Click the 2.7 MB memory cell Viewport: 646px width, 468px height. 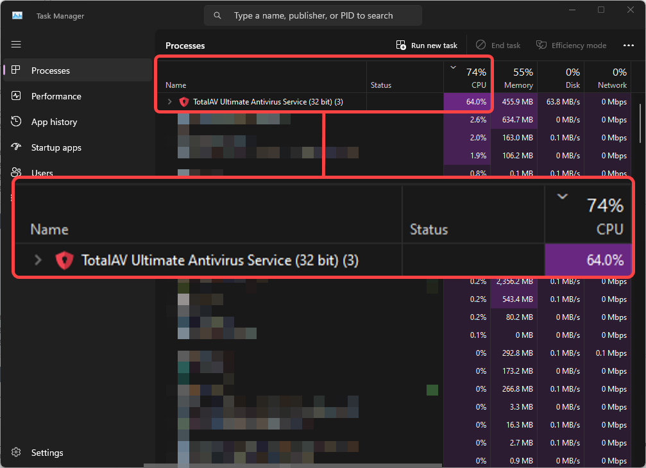click(514, 443)
